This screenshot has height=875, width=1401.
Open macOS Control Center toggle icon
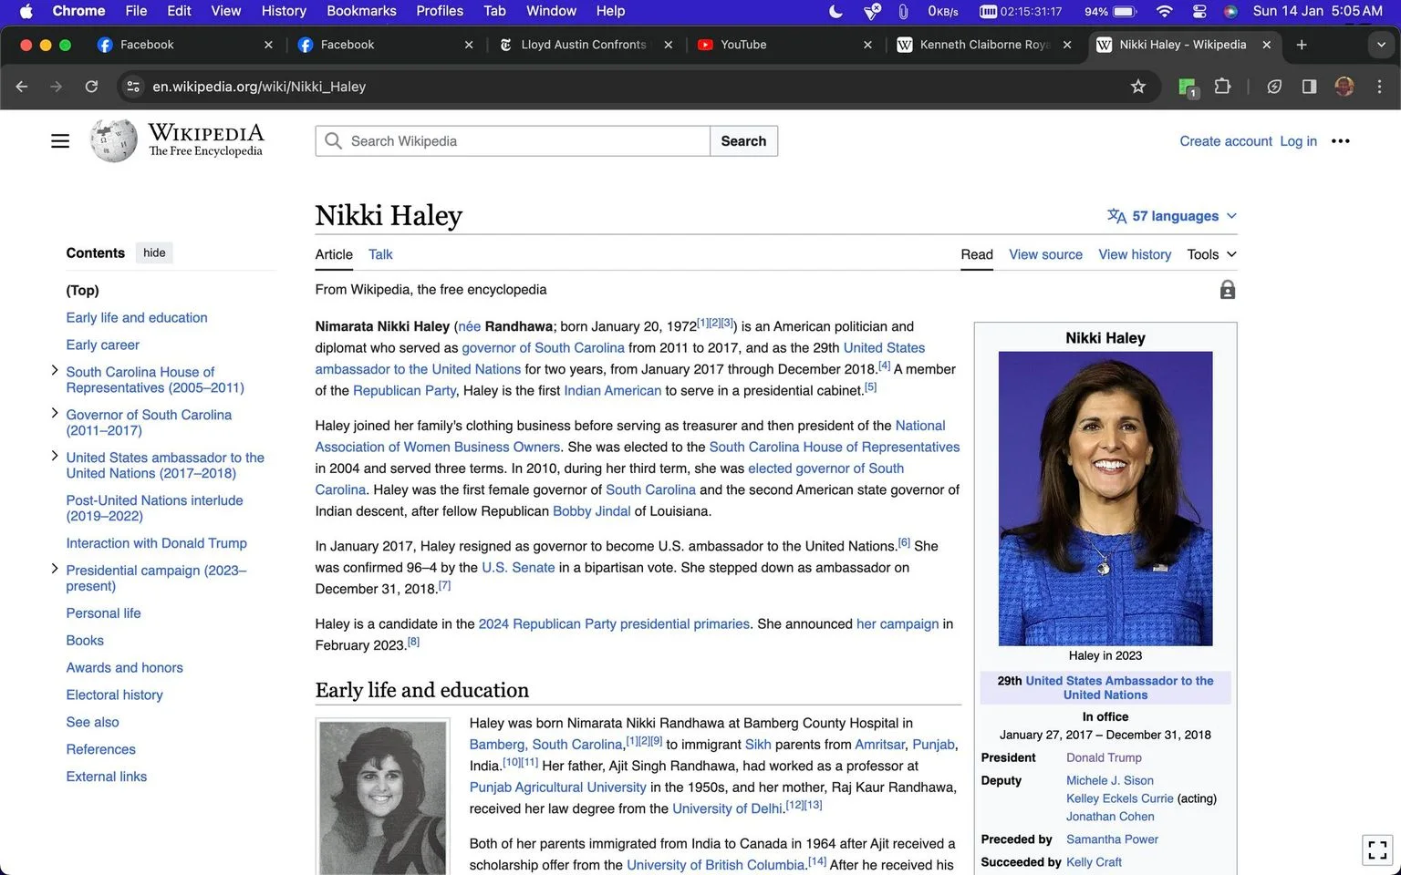pyautogui.click(x=1199, y=11)
